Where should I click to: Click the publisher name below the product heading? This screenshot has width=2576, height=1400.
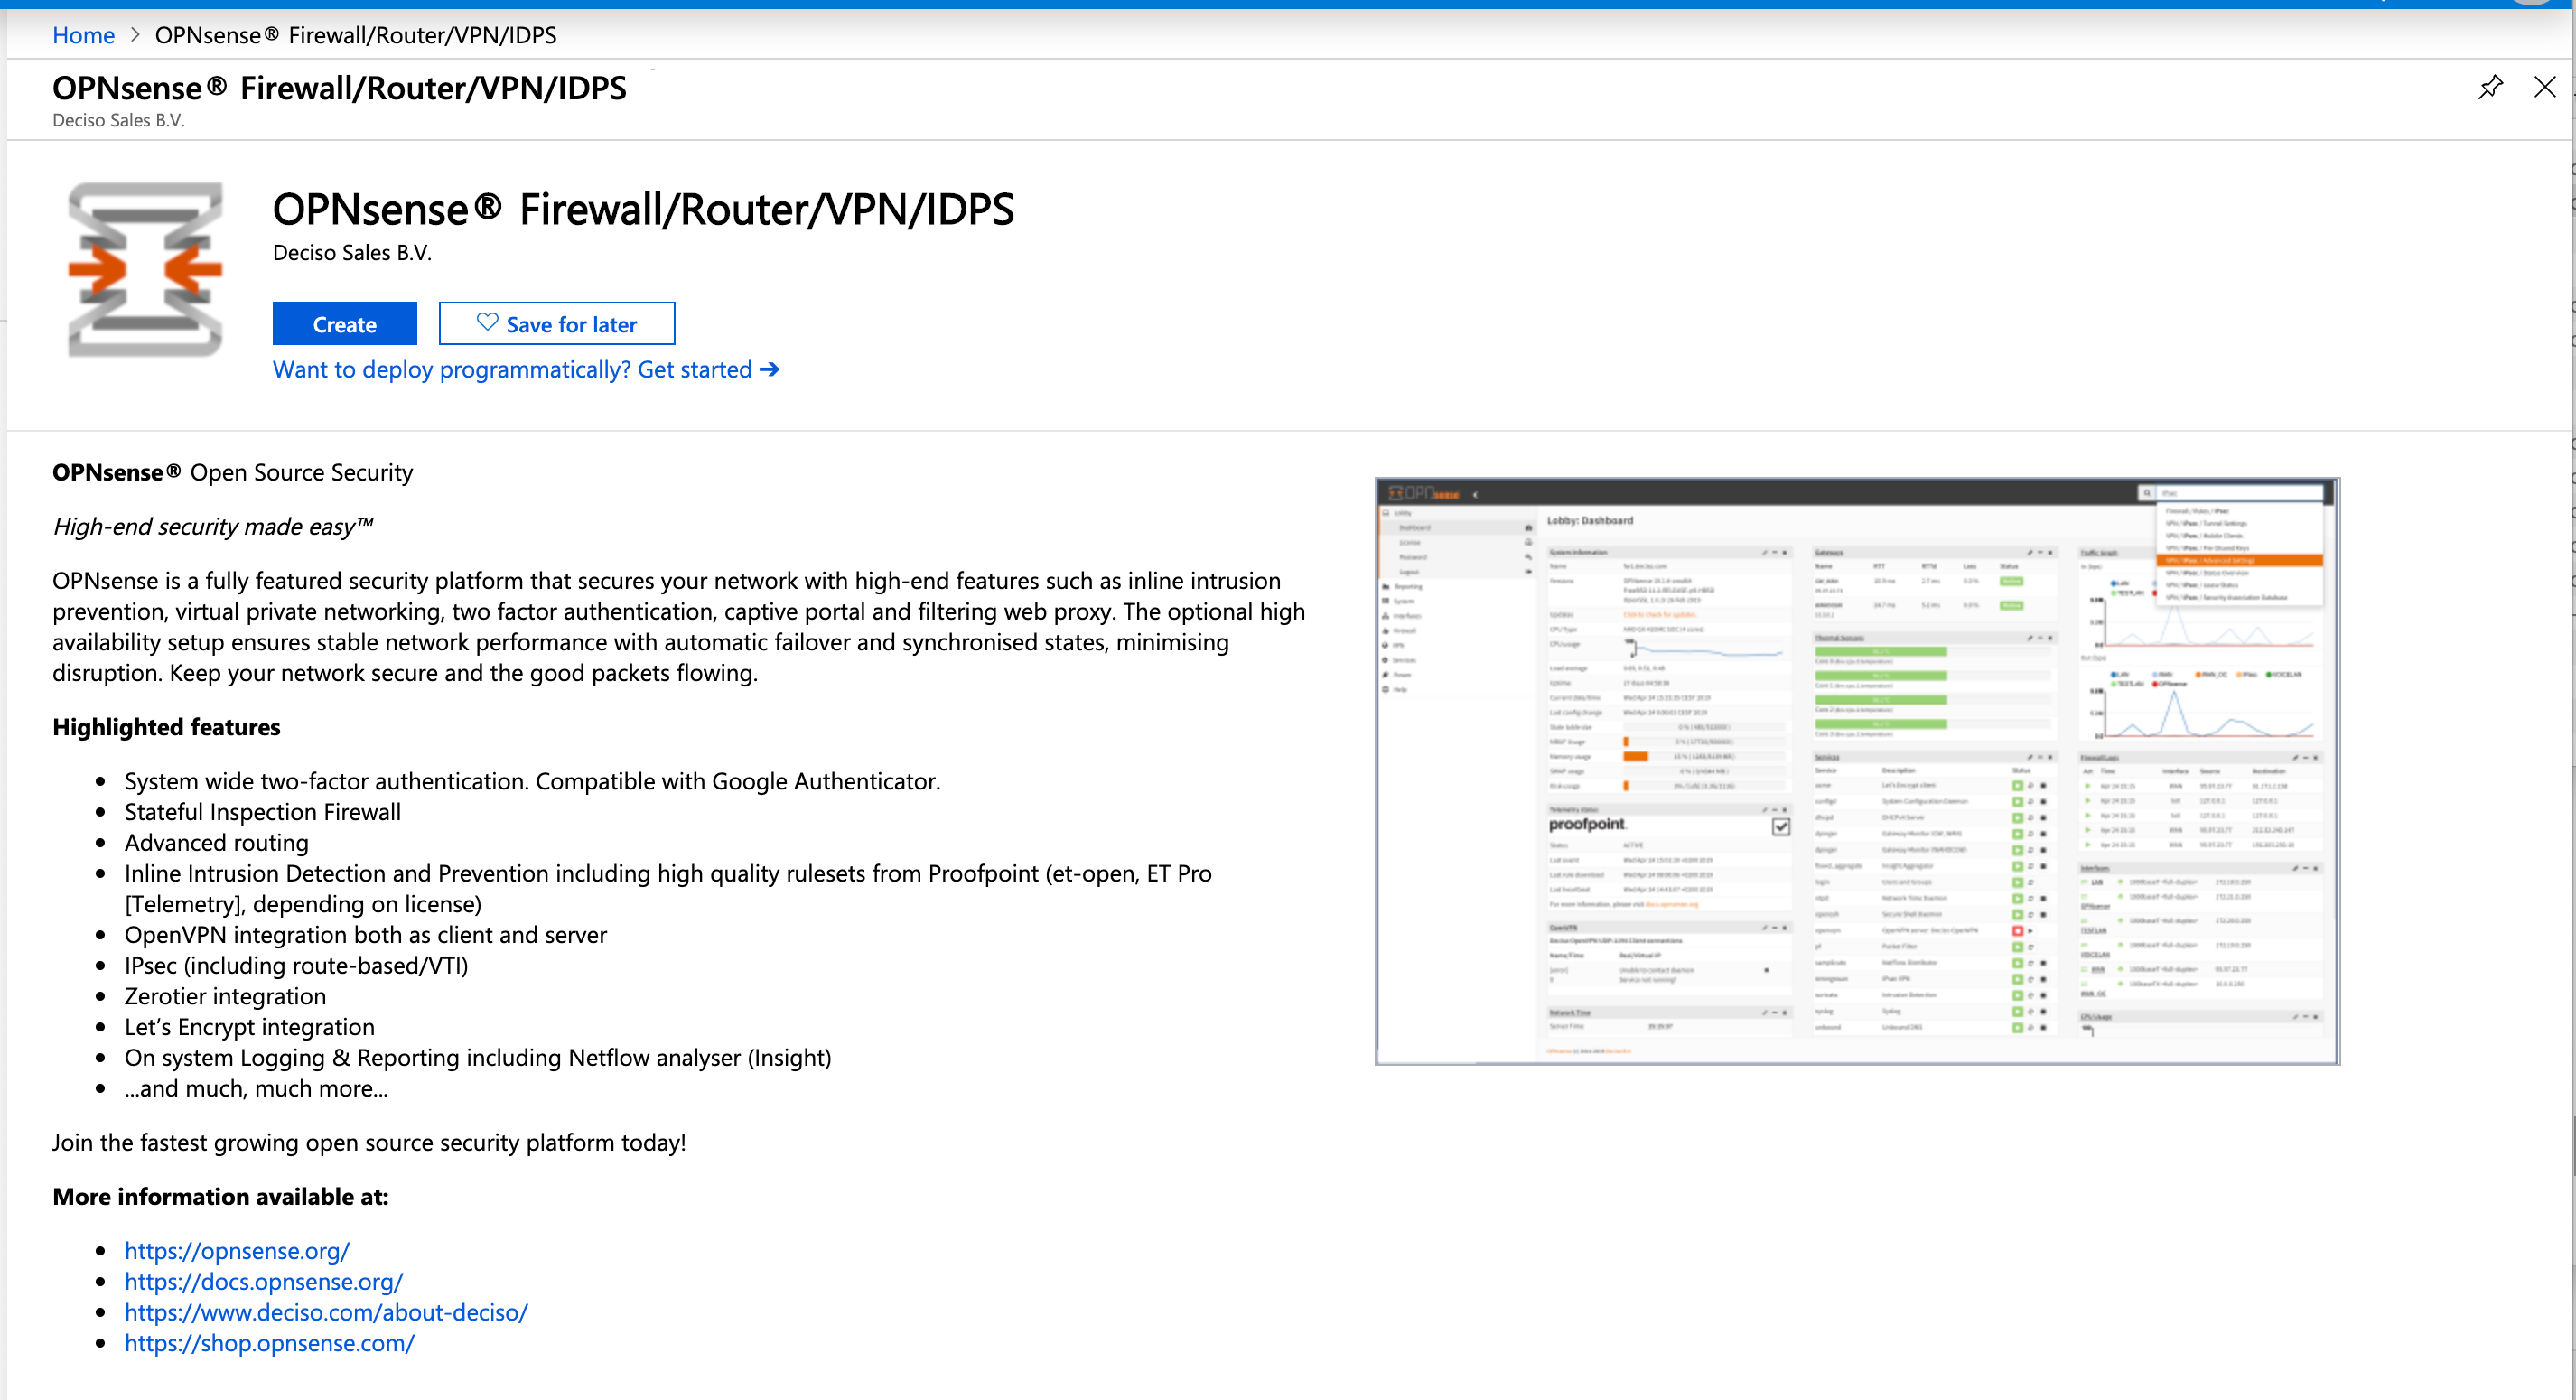352,253
